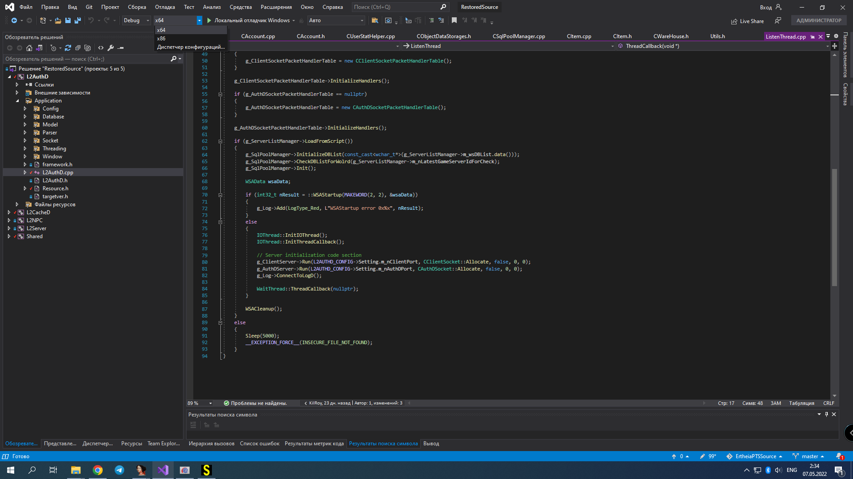Switch to Team Explorer panel tab
Image resolution: width=853 pixels, height=479 pixels.
pos(163,444)
